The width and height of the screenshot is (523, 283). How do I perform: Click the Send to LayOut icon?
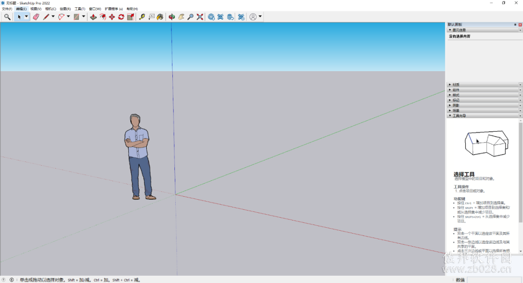[230, 16]
